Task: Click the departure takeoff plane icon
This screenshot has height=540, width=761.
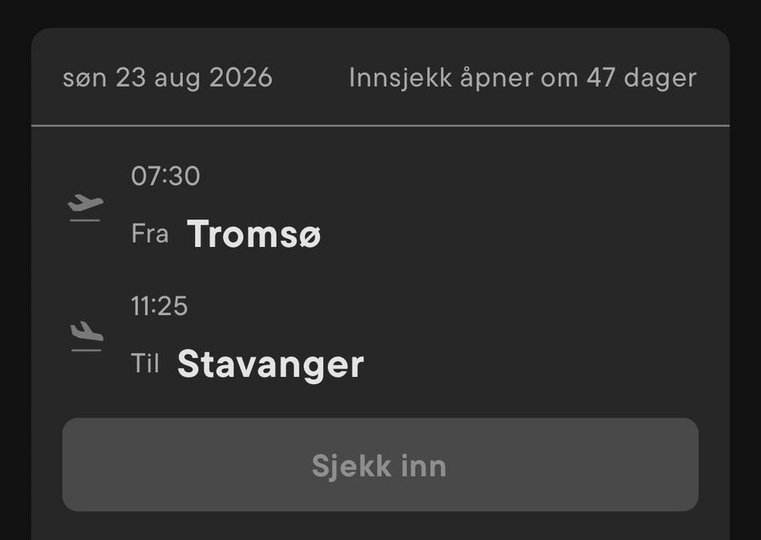Action: tap(86, 203)
